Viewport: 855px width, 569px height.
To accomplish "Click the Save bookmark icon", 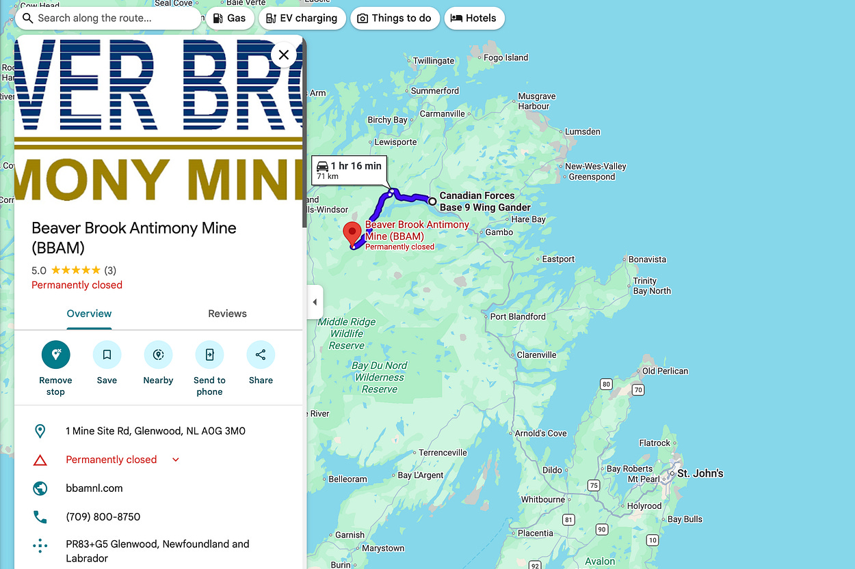I will (x=107, y=355).
